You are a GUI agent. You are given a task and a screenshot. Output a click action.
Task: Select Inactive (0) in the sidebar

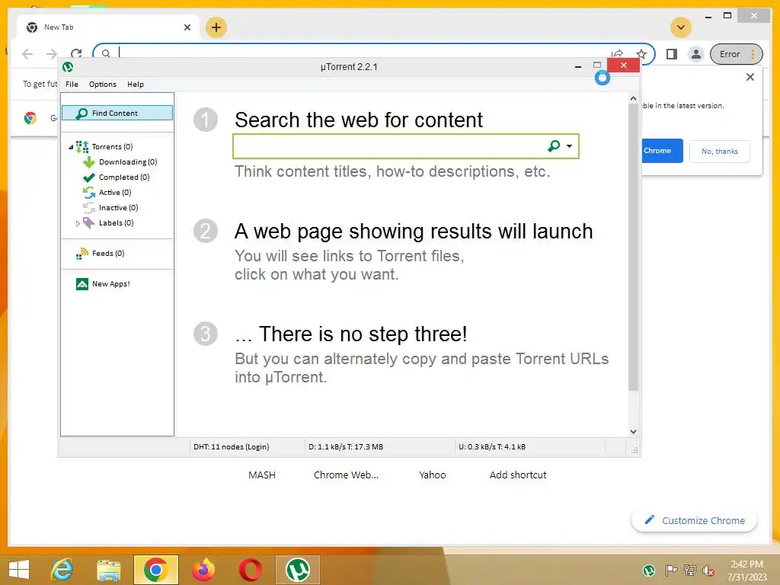pyautogui.click(x=118, y=208)
